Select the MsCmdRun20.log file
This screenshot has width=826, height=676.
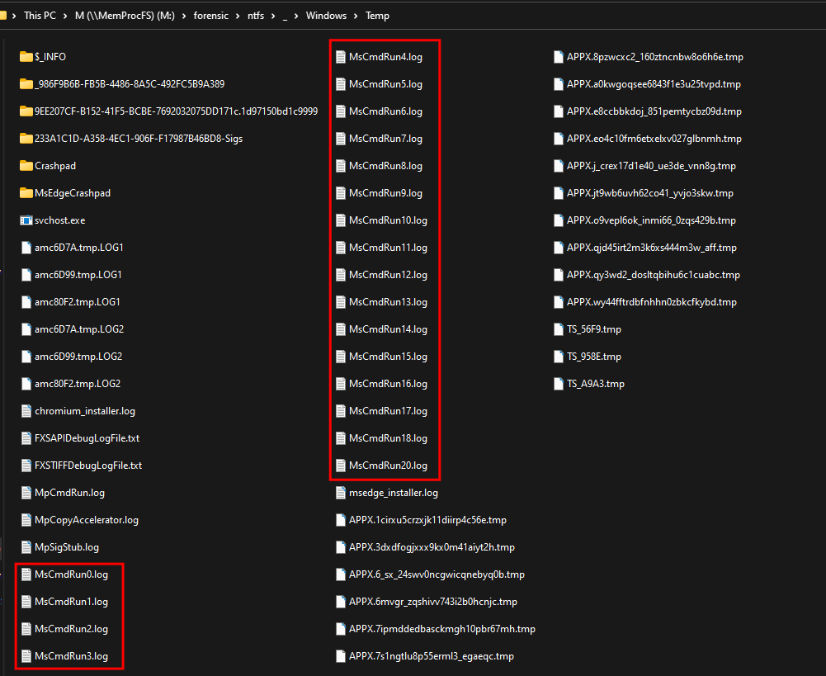[x=387, y=466]
